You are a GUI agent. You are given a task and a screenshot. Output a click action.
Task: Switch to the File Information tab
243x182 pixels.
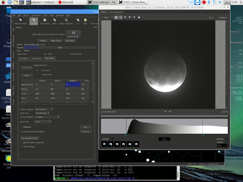click(x=116, y=12)
